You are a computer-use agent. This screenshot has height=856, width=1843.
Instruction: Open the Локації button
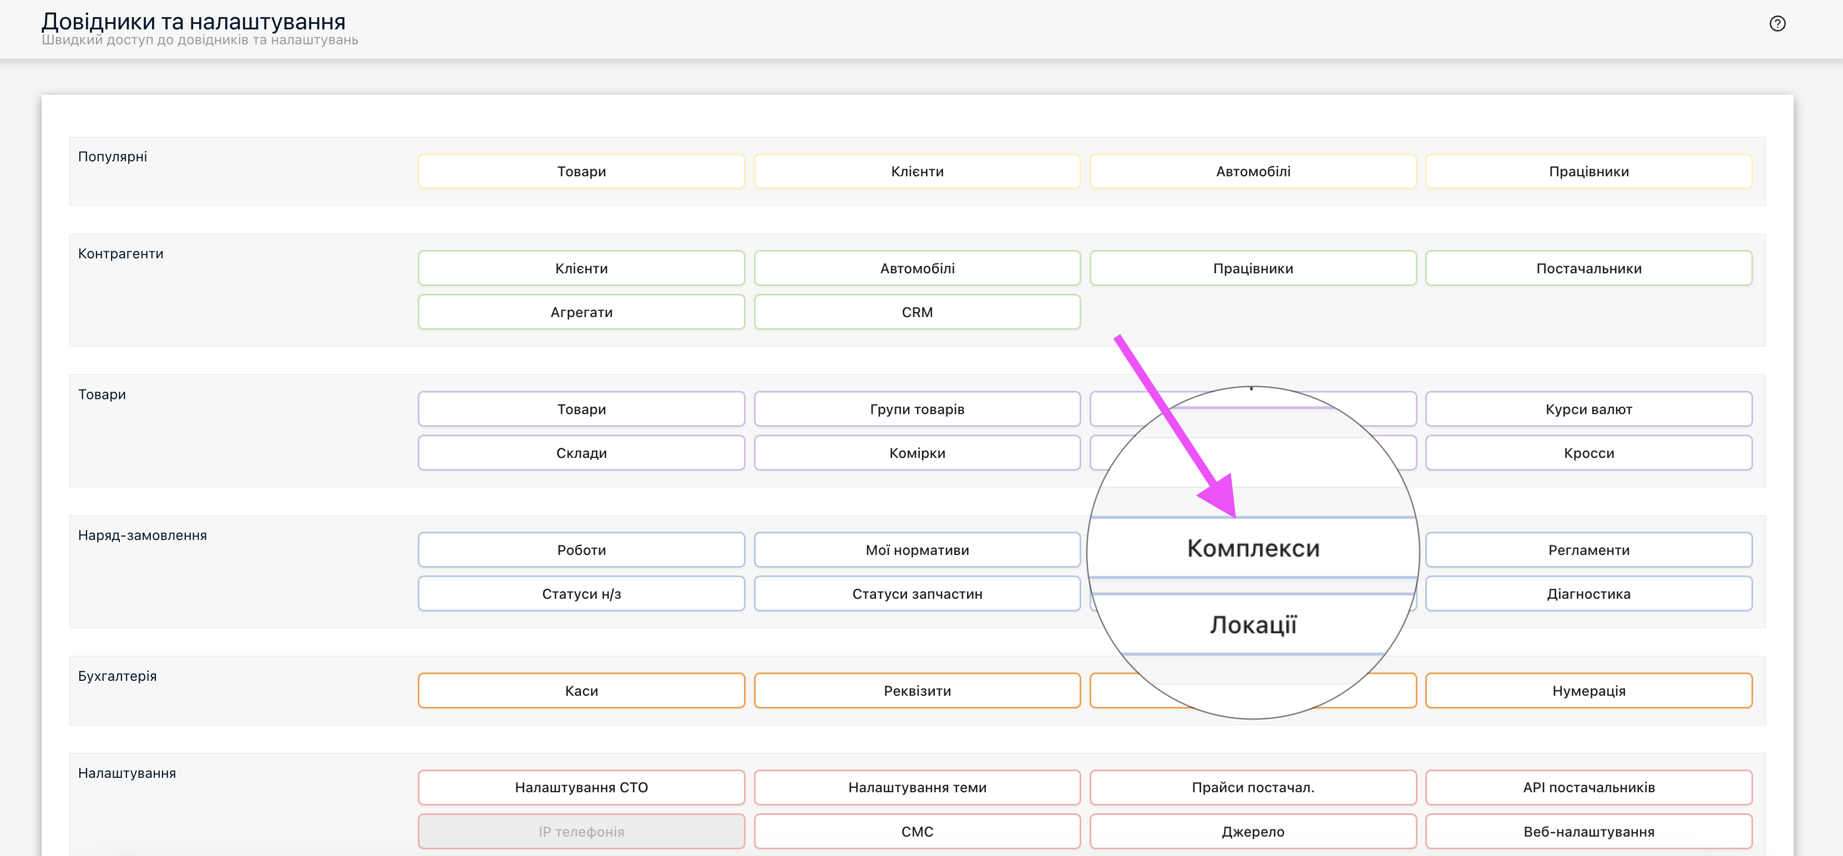click(1253, 624)
